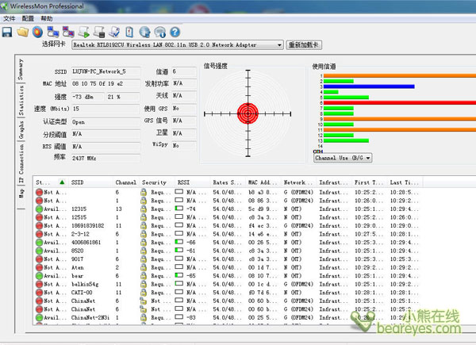Click RSSI signal bar in 12315 row
Viewport: 476px width, 345px height.
click(179, 208)
